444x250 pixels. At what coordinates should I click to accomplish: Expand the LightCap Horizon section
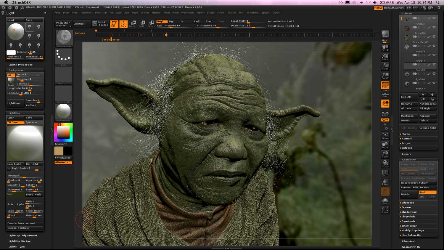pos(20,241)
